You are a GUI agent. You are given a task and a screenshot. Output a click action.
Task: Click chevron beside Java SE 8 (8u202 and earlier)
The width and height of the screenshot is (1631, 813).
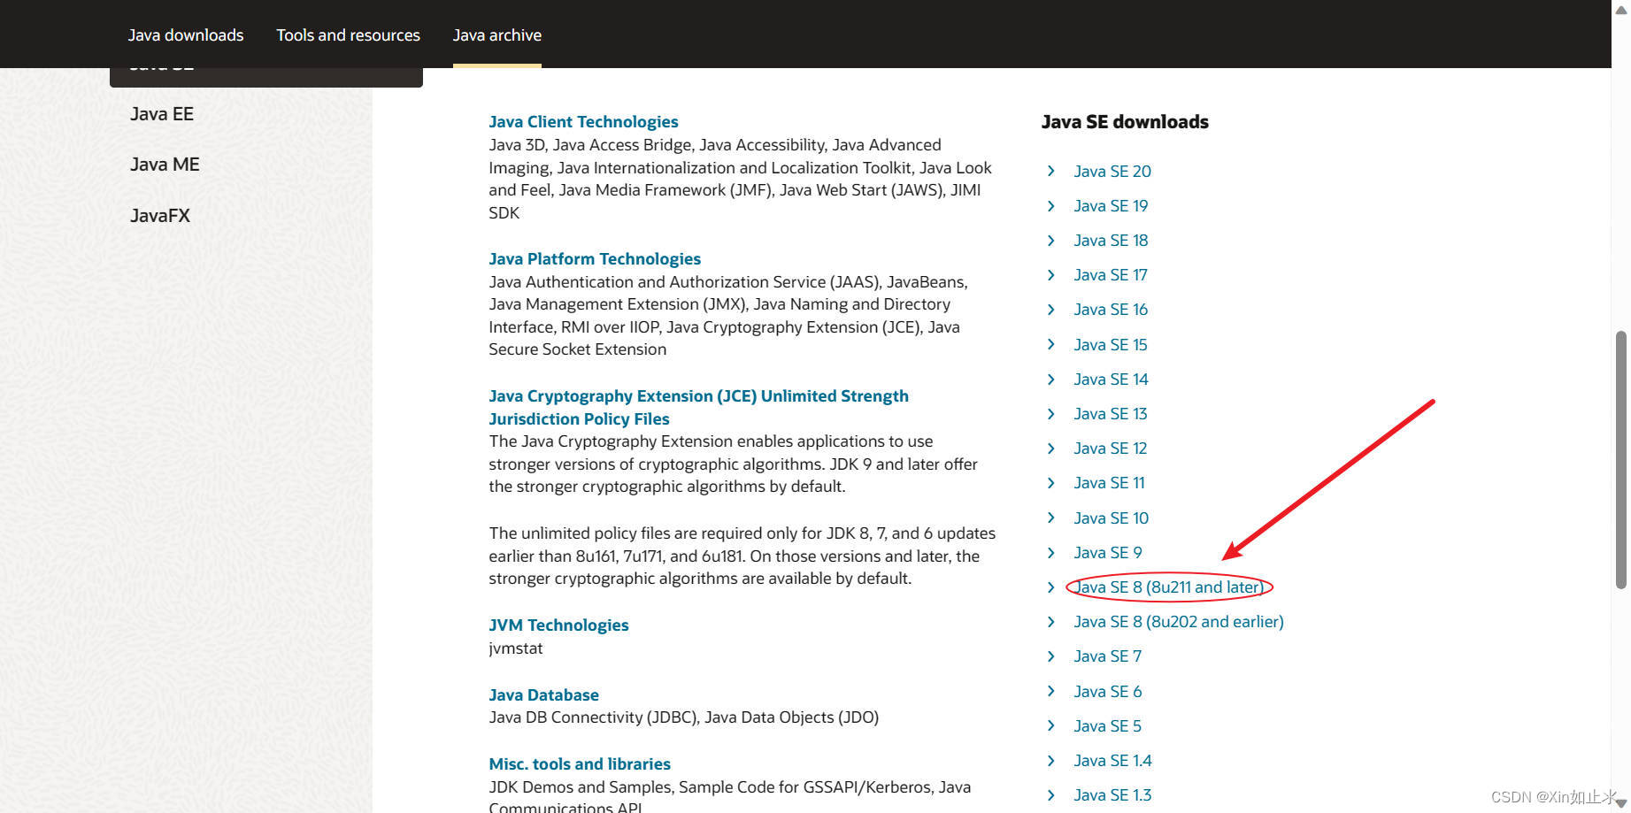(x=1050, y=622)
